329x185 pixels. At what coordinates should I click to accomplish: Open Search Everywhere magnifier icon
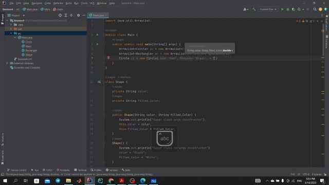[315, 9]
